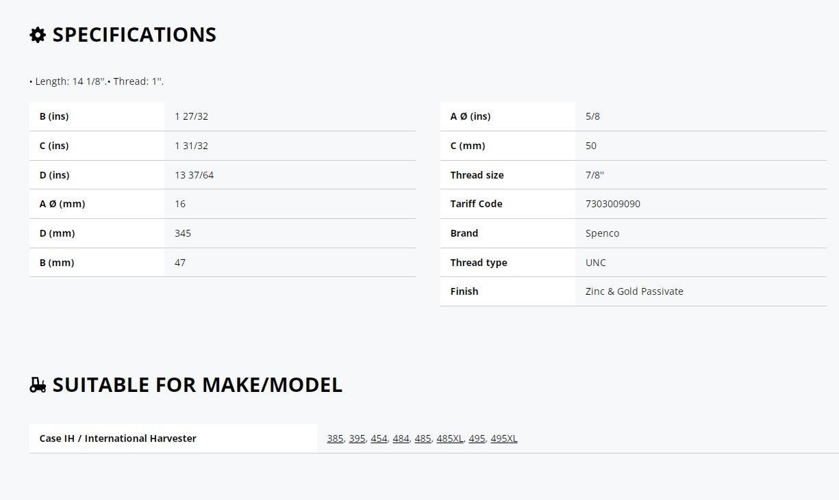Open the 495 model link

pyautogui.click(x=477, y=438)
